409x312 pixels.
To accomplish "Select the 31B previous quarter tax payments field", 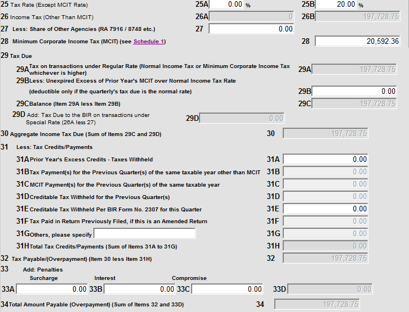I will point(325,171).
